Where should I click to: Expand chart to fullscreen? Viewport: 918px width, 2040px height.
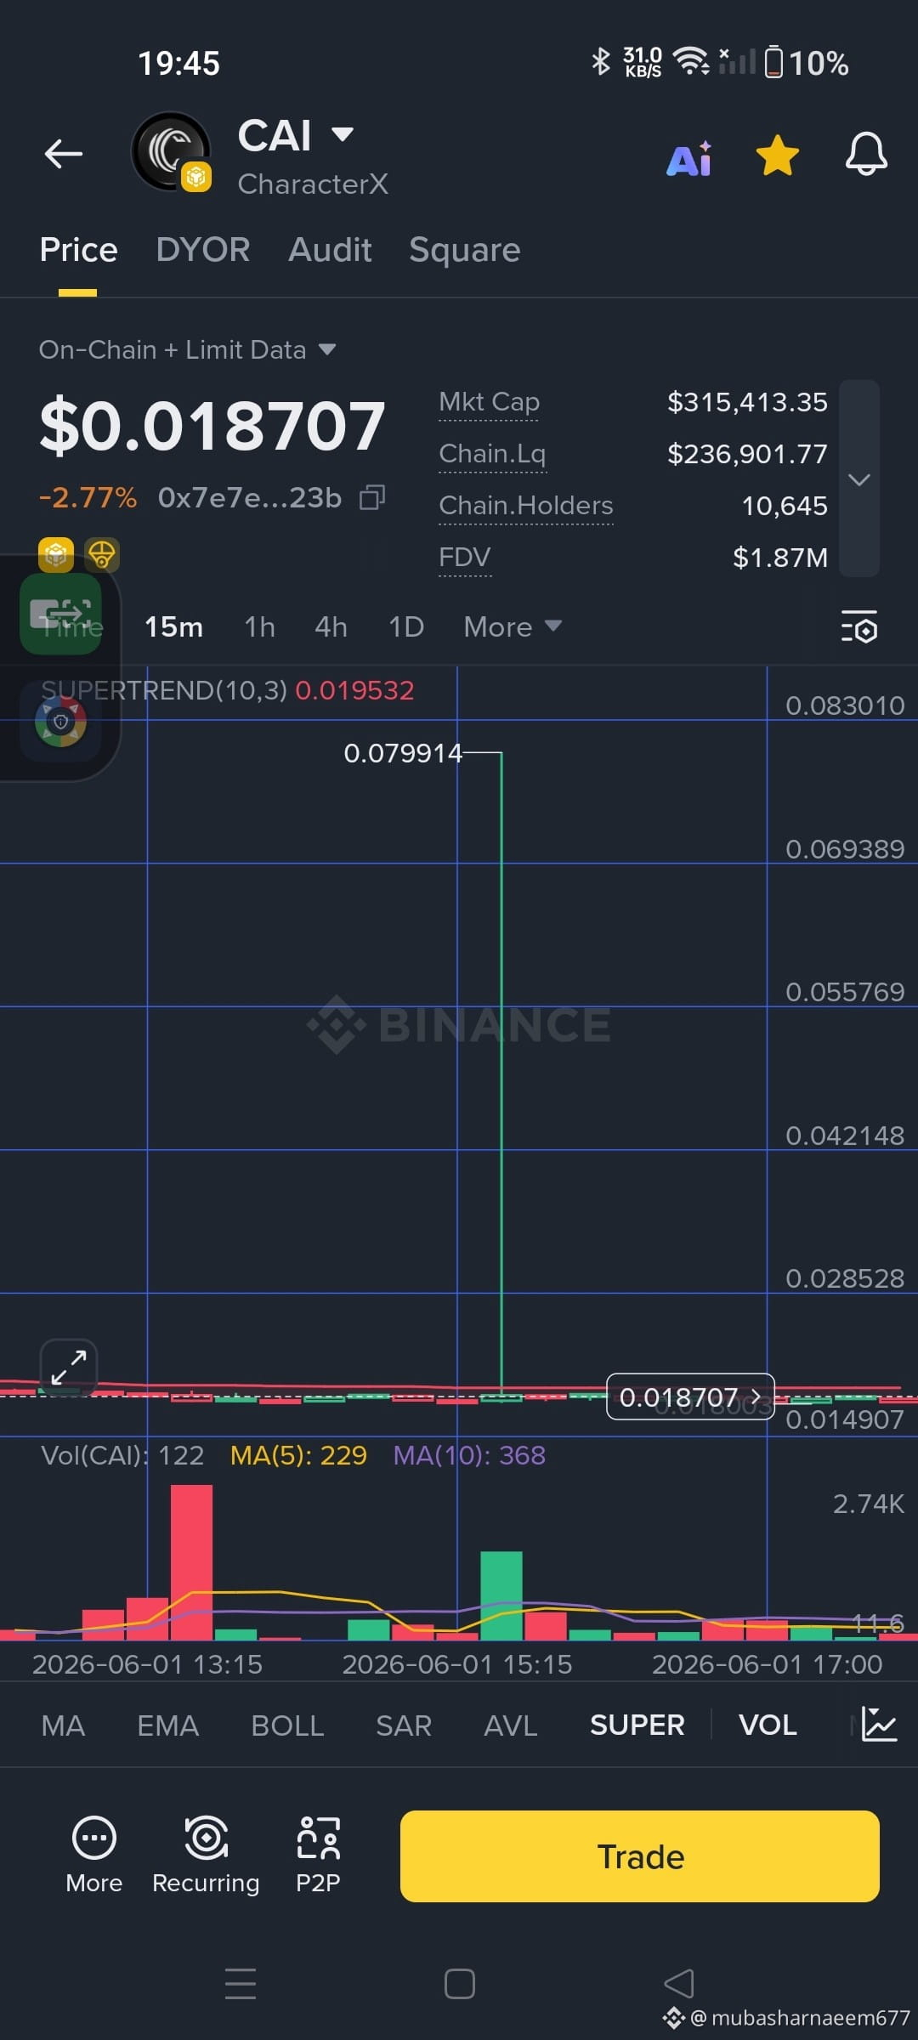click(x=69, y=1367)
